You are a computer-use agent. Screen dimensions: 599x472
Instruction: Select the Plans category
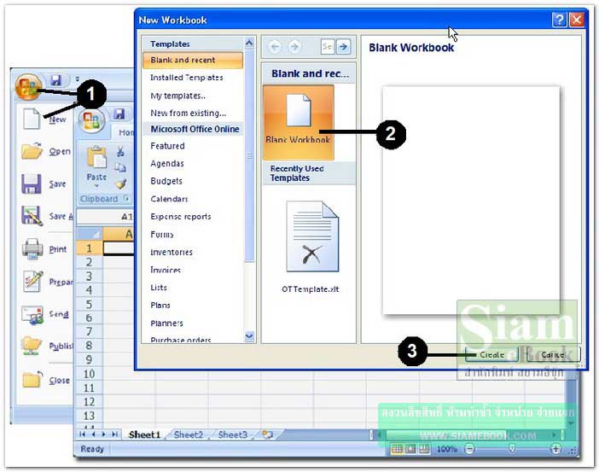coord(160,306)
